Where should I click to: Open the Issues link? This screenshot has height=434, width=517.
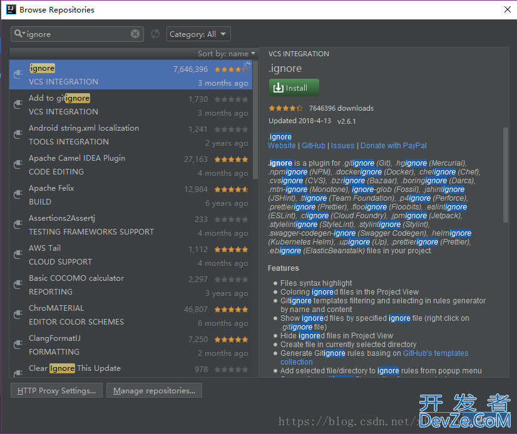[342, 146]
